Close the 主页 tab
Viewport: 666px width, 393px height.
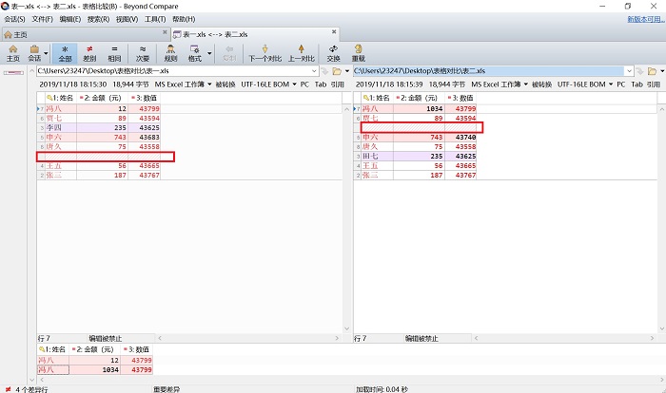[x=165, y=32]
